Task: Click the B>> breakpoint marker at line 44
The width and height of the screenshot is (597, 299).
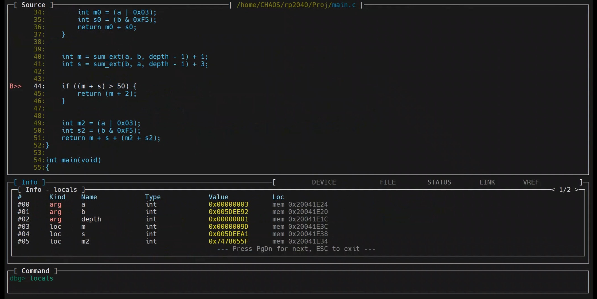Action: point(15,86)
